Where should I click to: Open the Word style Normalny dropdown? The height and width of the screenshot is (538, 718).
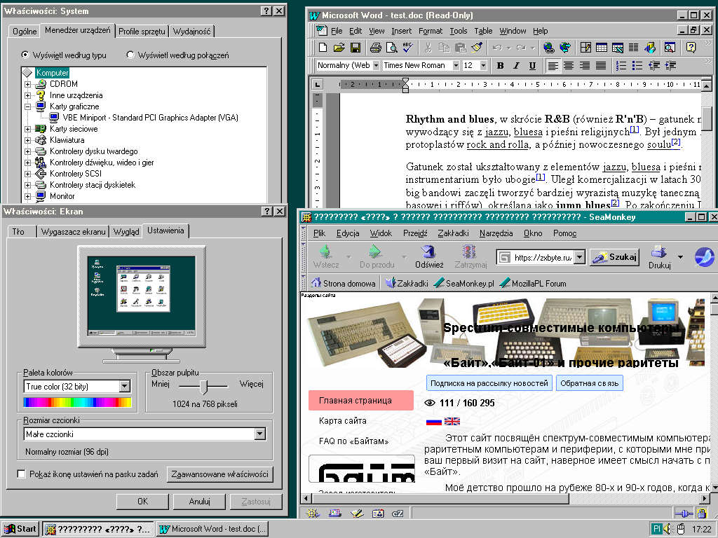pos(376,65)
